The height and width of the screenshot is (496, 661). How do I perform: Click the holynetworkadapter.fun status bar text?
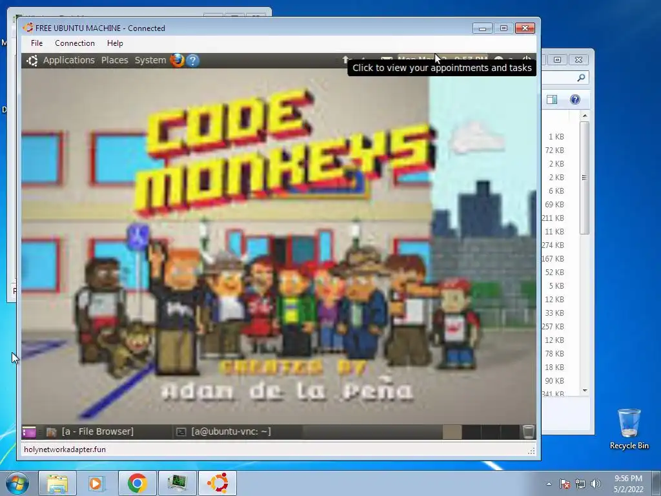[x=65, y=449]
